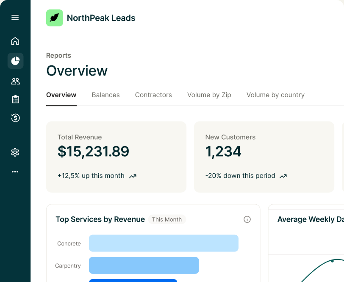Select the Reports pie chart sidebar icon
The width and height of the screenshot is (344, 282).
pyautogui.click(x=15, y=61)
